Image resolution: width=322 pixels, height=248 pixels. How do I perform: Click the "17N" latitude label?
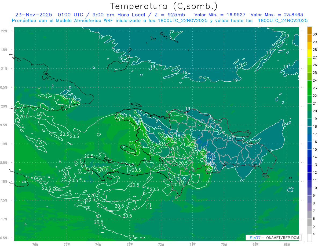coord(4,219)
